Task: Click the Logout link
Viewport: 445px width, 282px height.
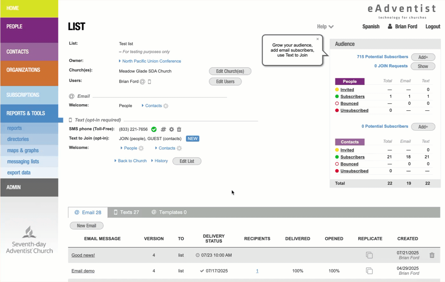Action: (x=433, y=27)
